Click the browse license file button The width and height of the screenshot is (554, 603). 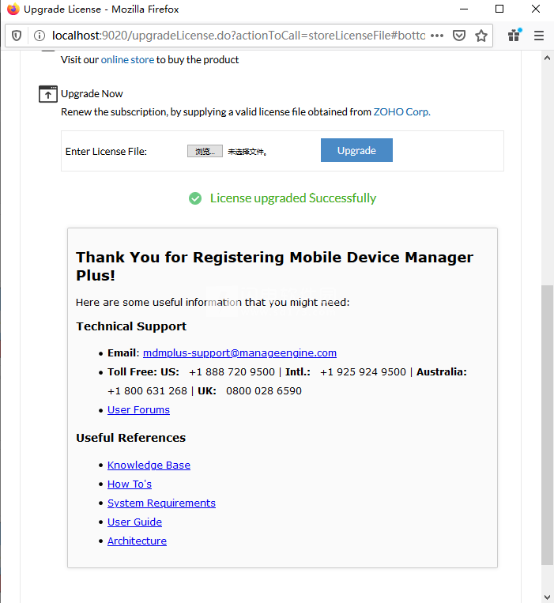point(205,151)
